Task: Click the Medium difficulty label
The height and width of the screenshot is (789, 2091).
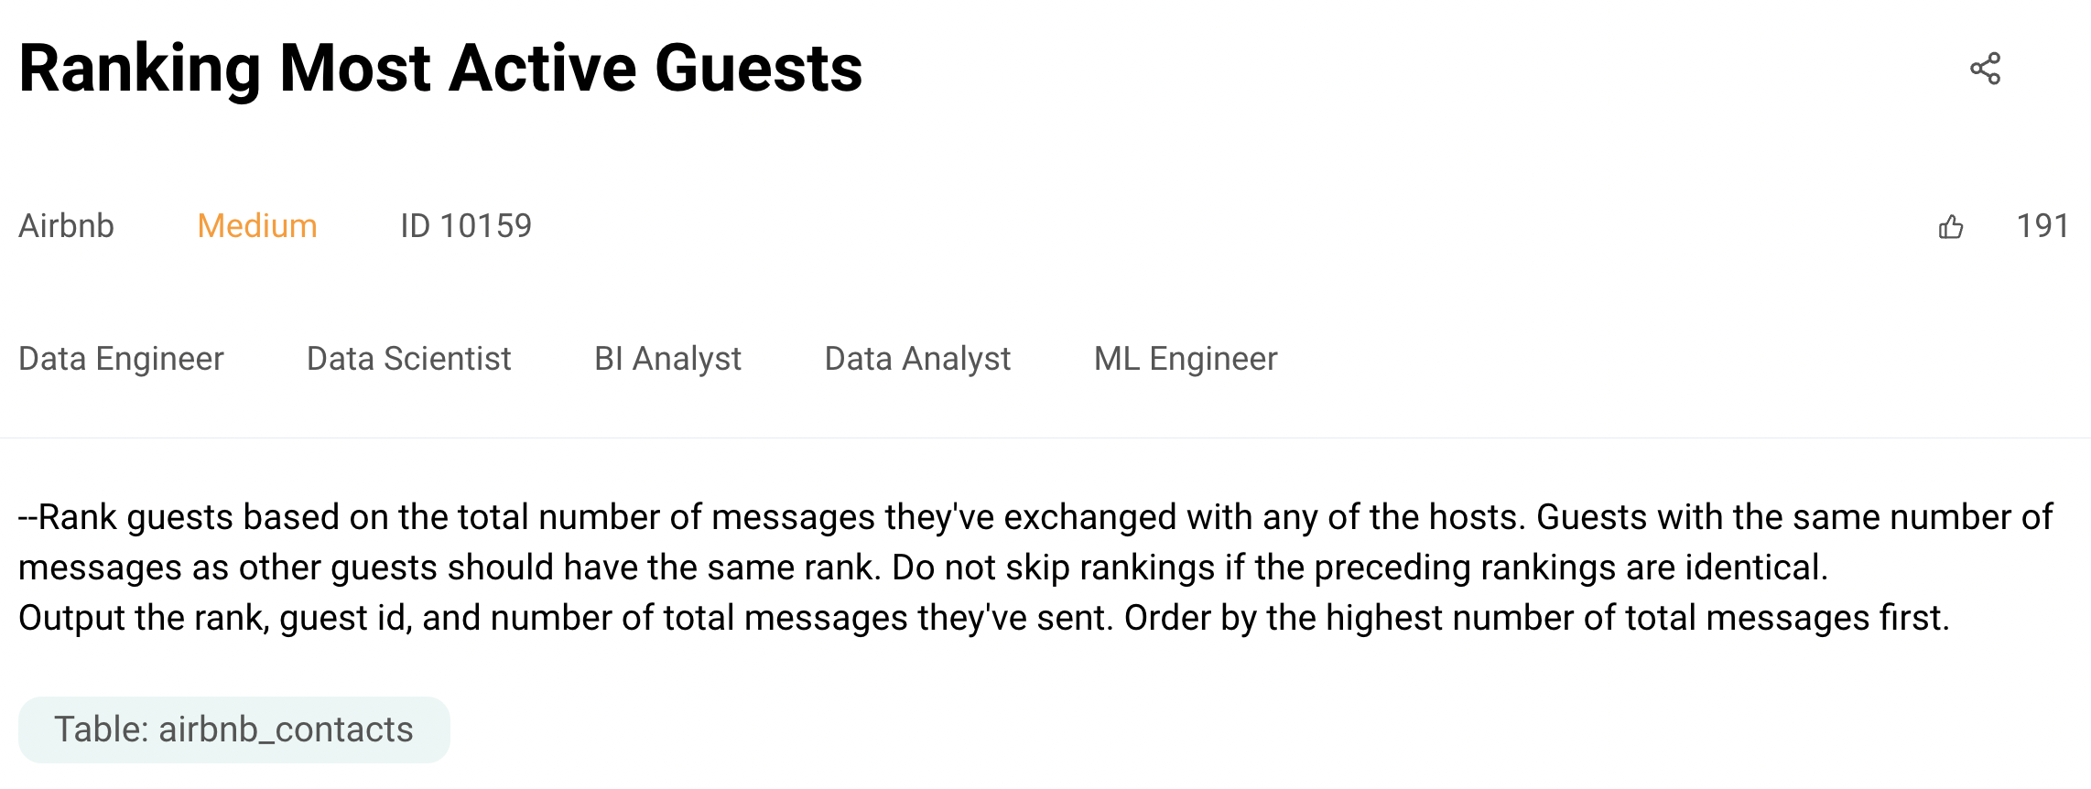Action: click(x=257, y=226)
